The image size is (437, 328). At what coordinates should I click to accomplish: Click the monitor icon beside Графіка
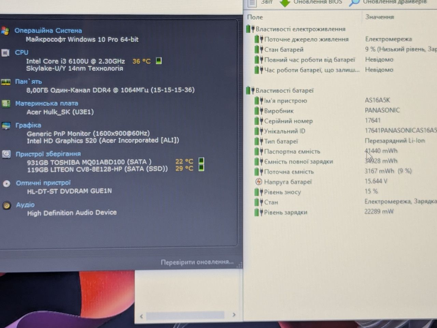tap(6, 126)
